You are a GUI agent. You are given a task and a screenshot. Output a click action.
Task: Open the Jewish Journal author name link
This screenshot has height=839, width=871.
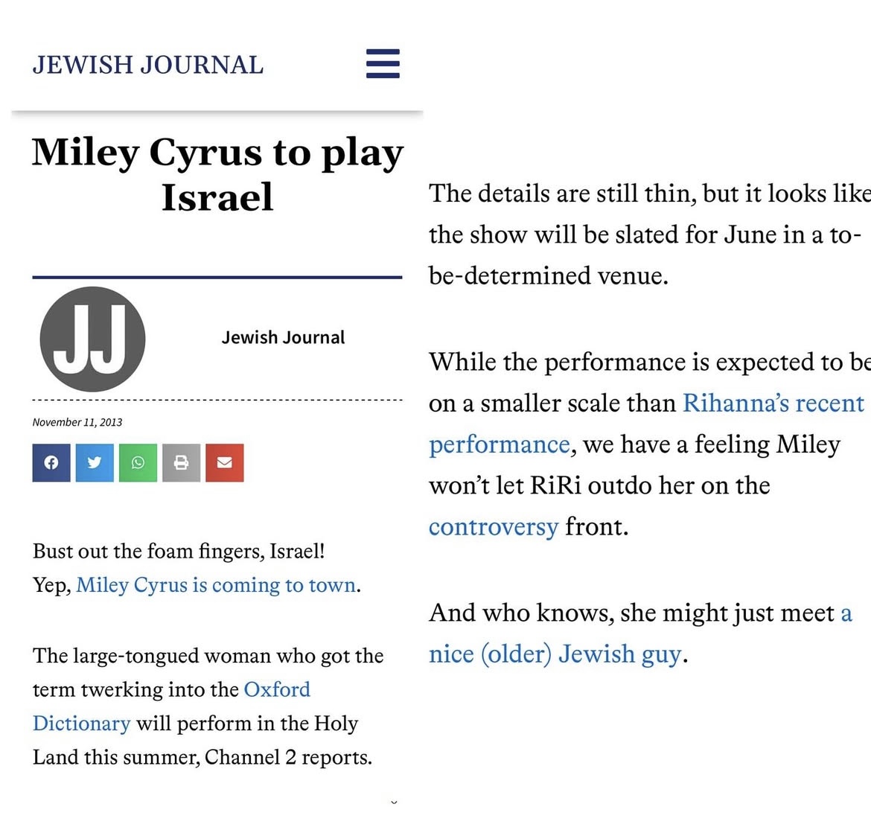284,337
